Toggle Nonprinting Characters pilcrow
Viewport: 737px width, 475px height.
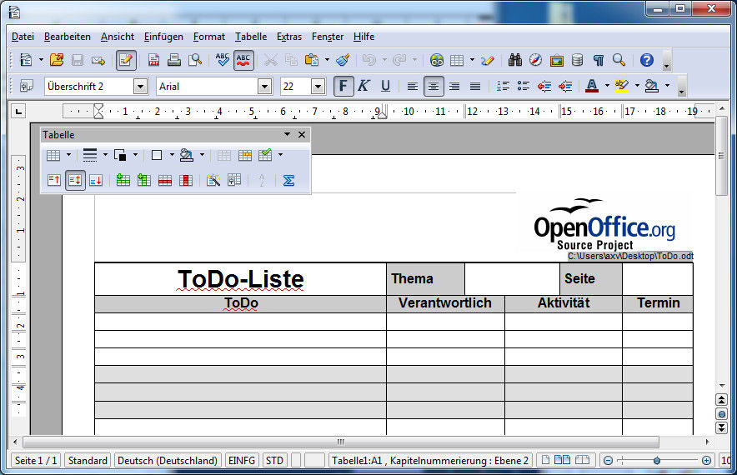(599, 60)
